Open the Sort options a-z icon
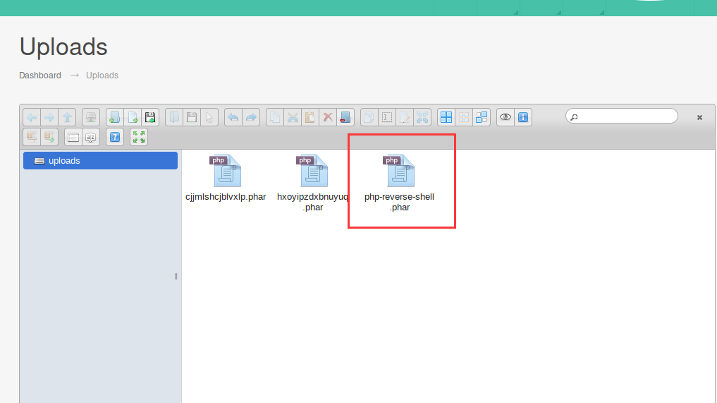This screenshot has height=403, width=717. coord(91,137)
